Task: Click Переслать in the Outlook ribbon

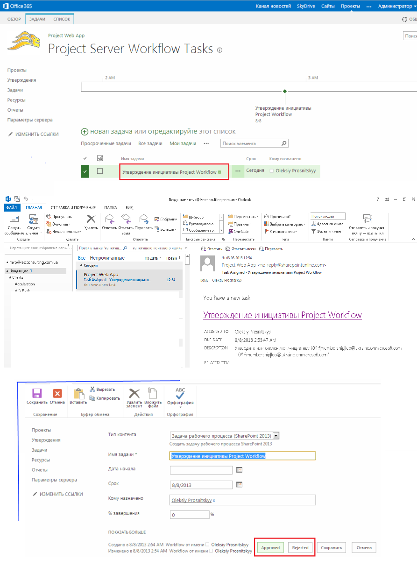Action: point(143,222)
